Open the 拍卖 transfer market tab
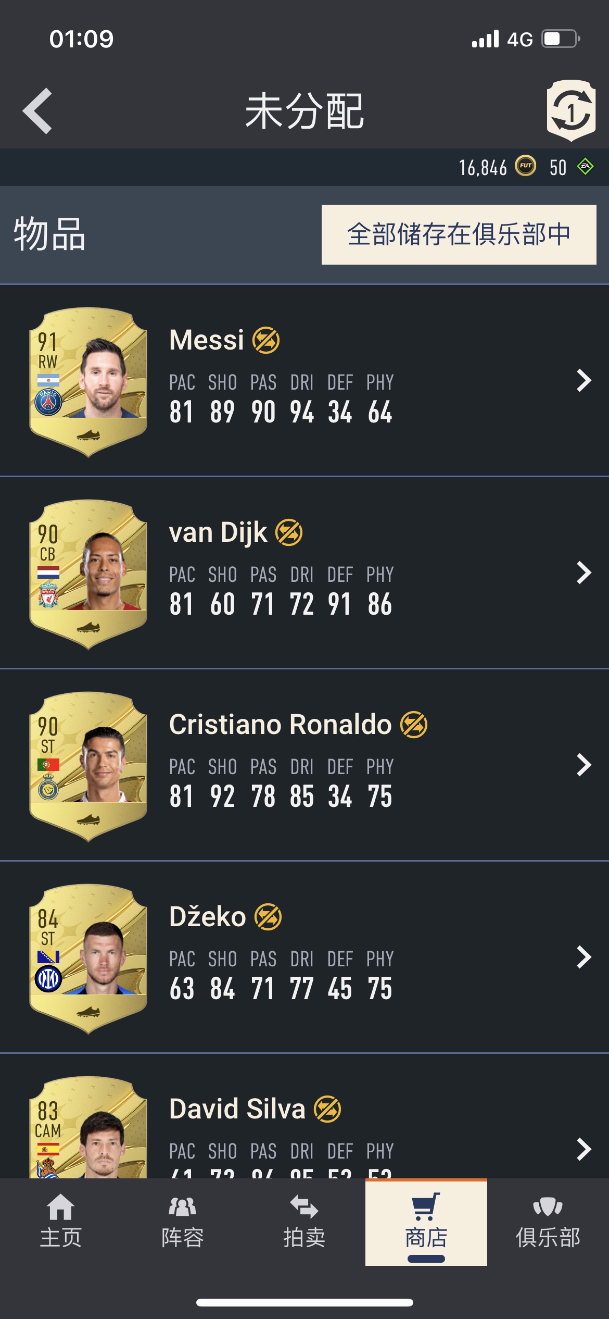Viewport: 609px width, 1319px height. (x=304, y=1222)
